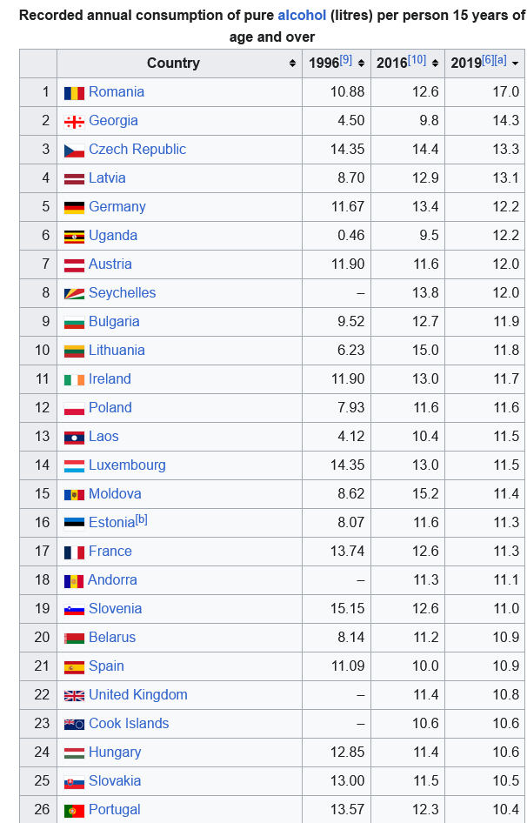The width and height of the screenshot is (527, 823).
Task: Toggle the 2019 column sort arrow
Action: click(x=515, y=64)
